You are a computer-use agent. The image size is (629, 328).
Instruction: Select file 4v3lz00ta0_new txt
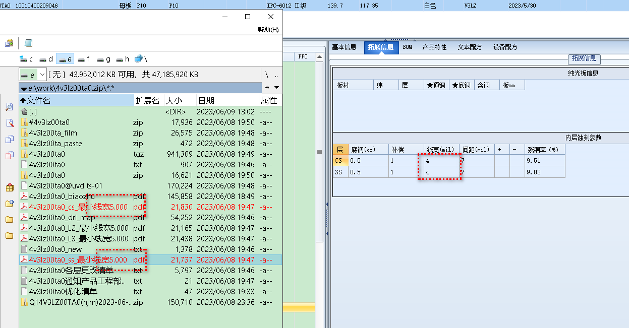[x=150, y=249]
